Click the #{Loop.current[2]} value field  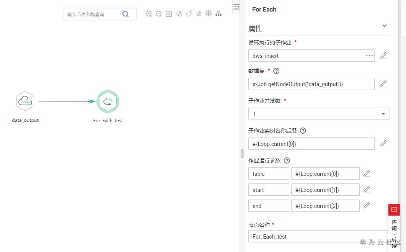click(x=325, y=206)
